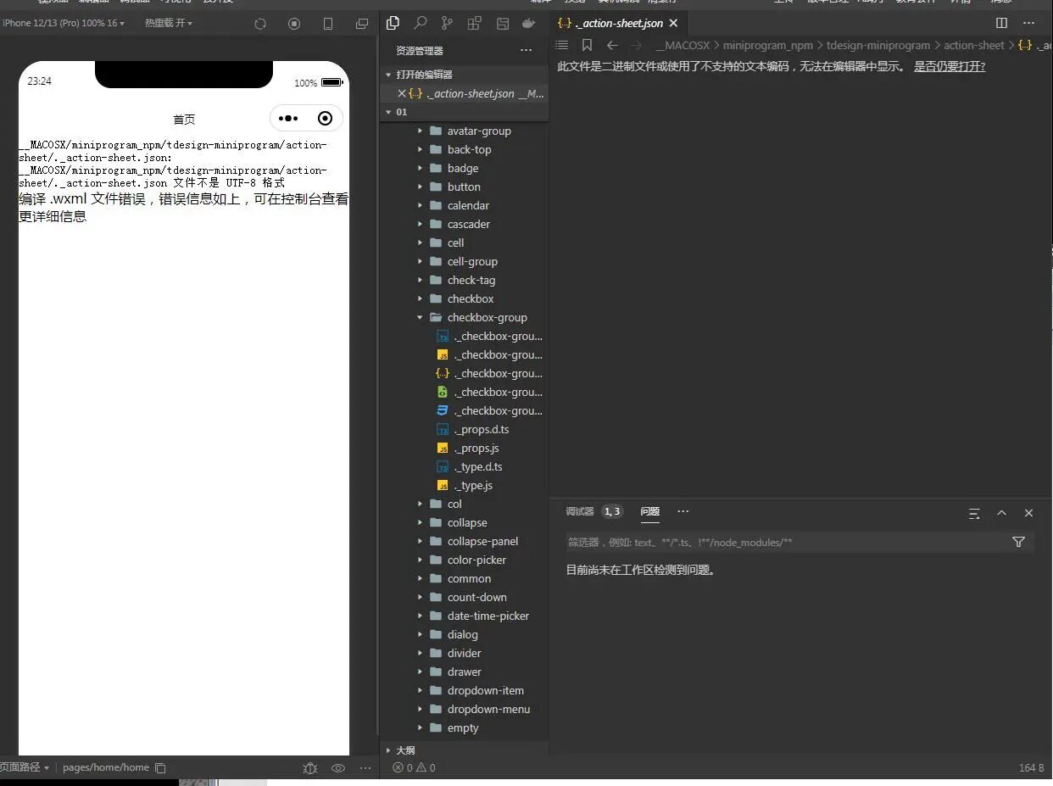The height and width of the screenshot is (786, 1053).
Task: Click the copy page path icon
Action: pos(160,767)
